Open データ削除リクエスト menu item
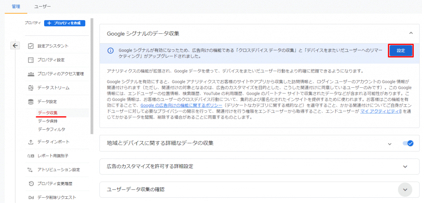422x203 pixels. (57, 198)
